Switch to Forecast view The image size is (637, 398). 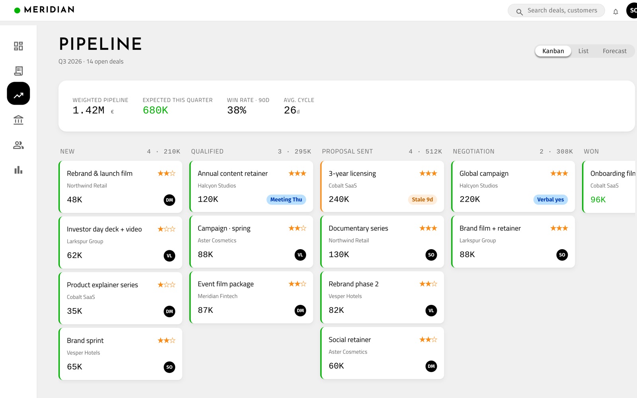pos(614,51)
